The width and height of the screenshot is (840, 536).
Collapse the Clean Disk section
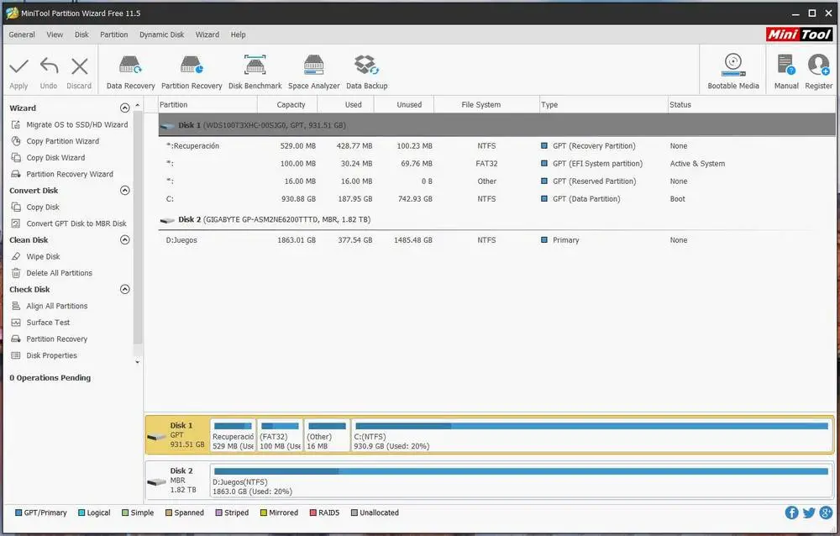tap(125, 239)
